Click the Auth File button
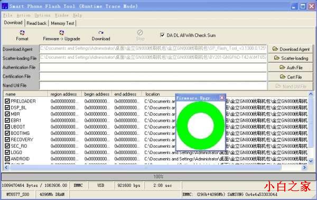The image size is (317, 200). pos(291,68)
